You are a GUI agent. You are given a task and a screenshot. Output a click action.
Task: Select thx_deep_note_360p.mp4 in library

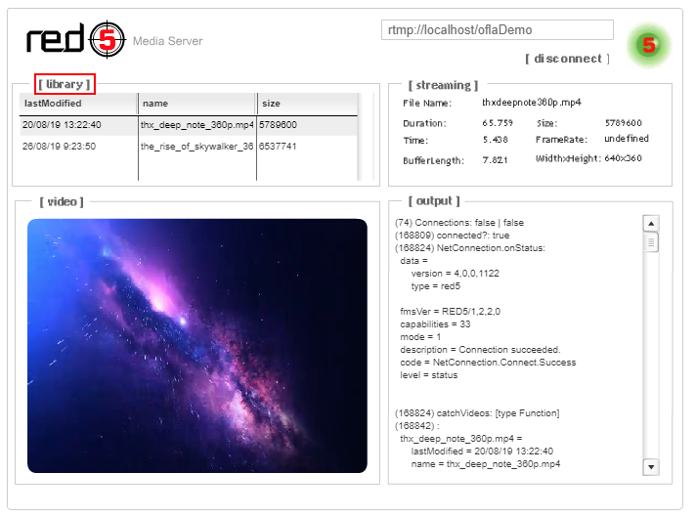[x=197, y=125]
